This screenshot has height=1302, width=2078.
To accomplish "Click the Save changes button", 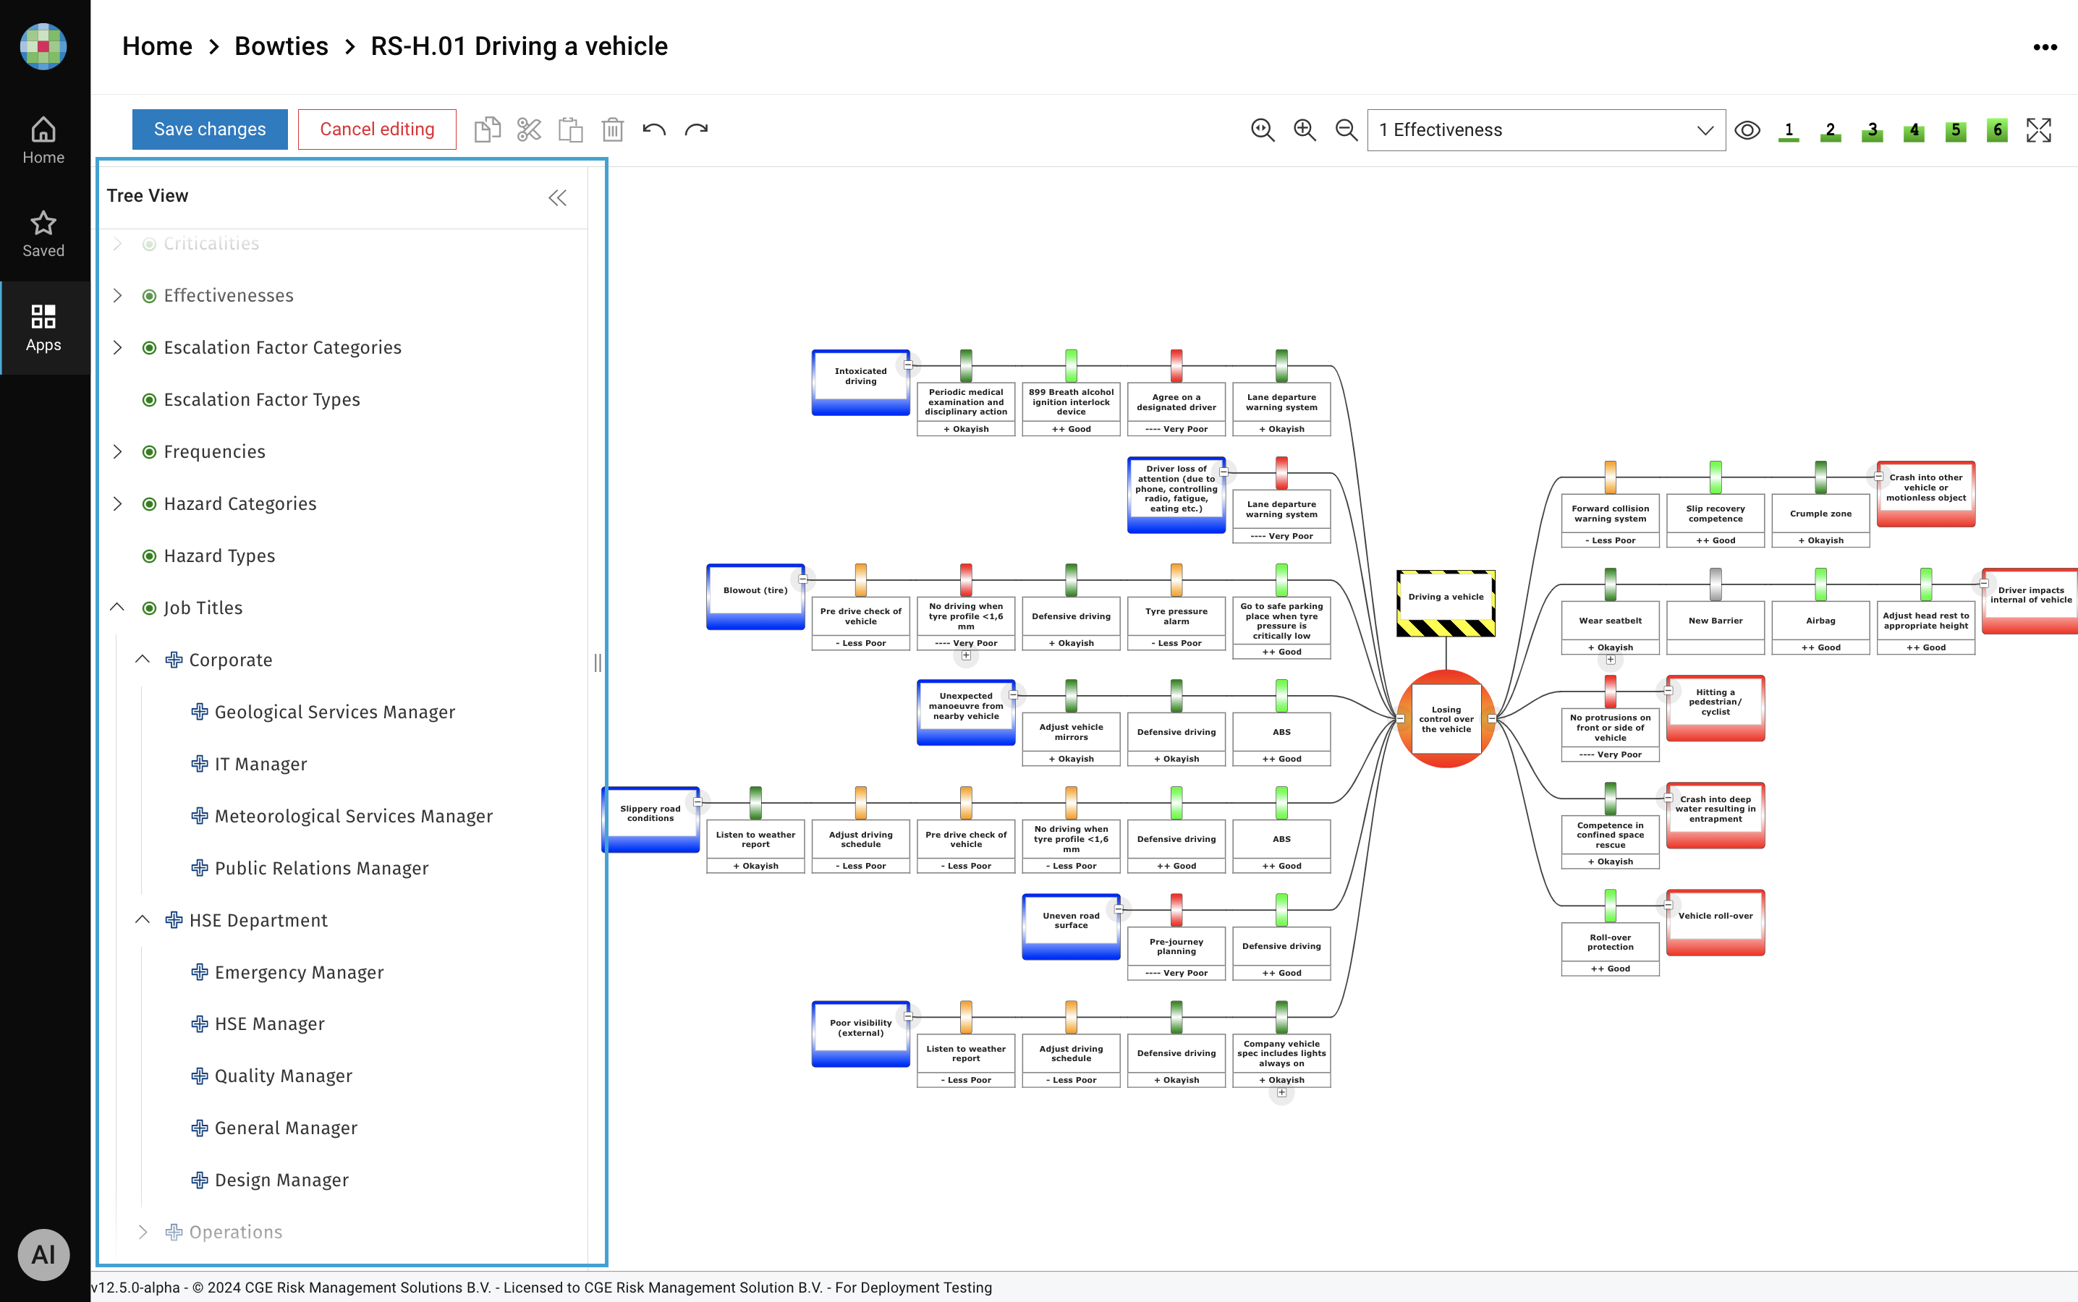I will click(x=209, y=129).
